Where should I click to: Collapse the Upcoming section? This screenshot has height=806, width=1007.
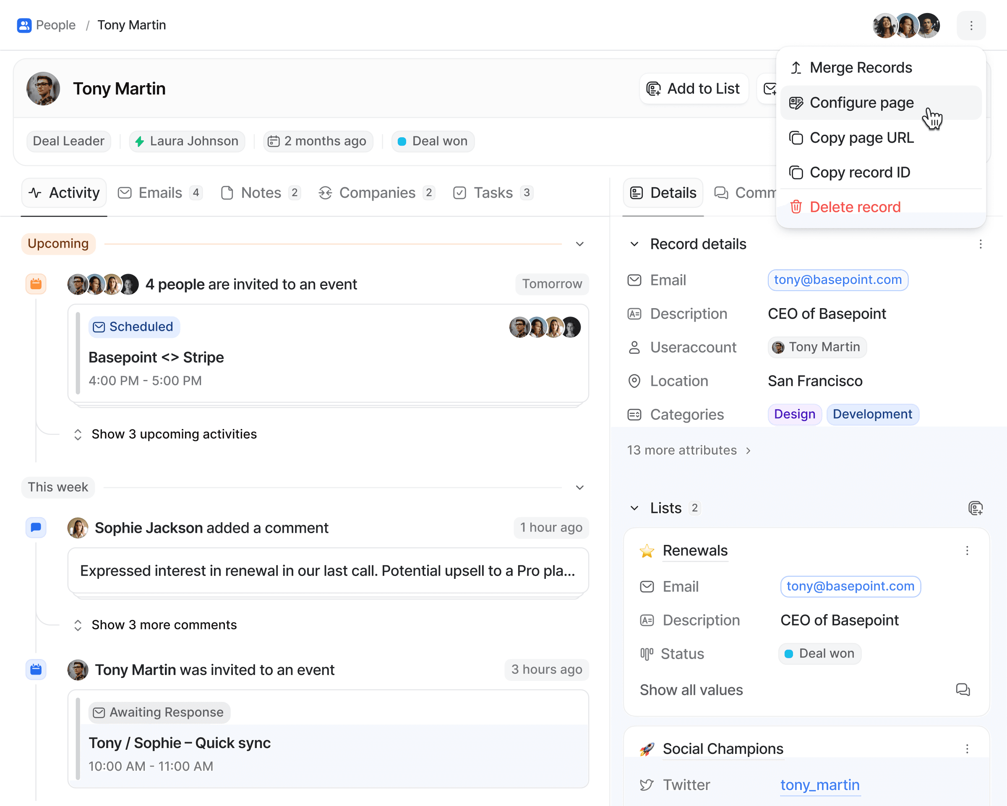579,244
